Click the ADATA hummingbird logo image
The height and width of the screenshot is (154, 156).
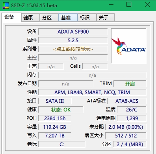click(x=129, y=46)
